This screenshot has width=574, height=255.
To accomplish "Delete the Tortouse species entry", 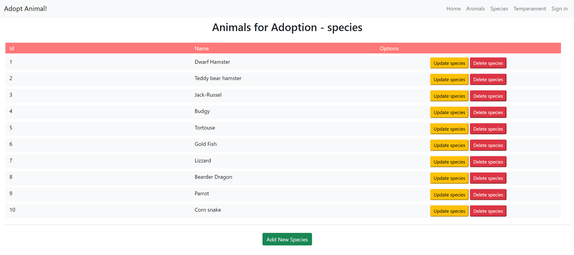I will [x=488, y=129].
